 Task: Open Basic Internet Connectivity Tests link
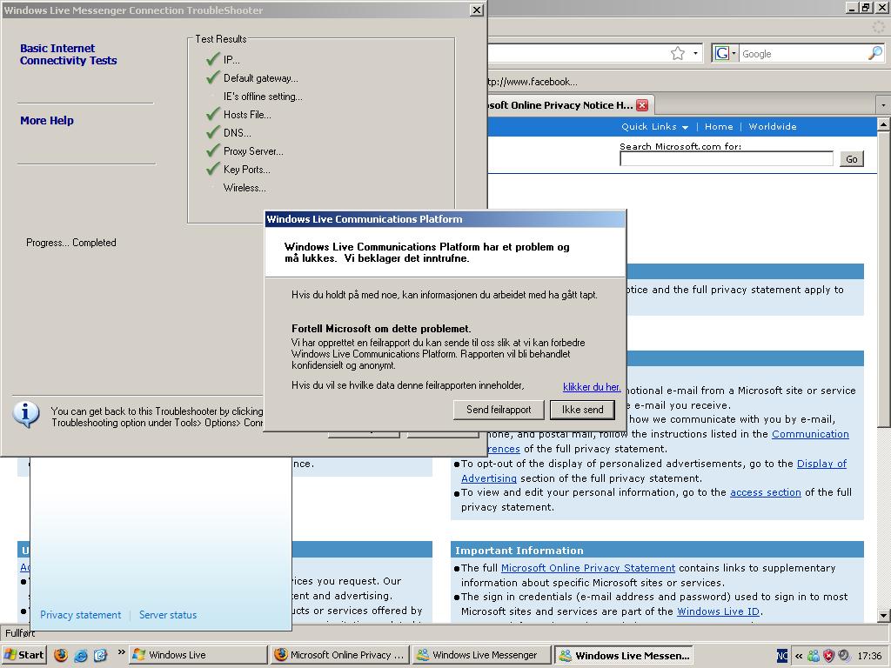(68, 55)
